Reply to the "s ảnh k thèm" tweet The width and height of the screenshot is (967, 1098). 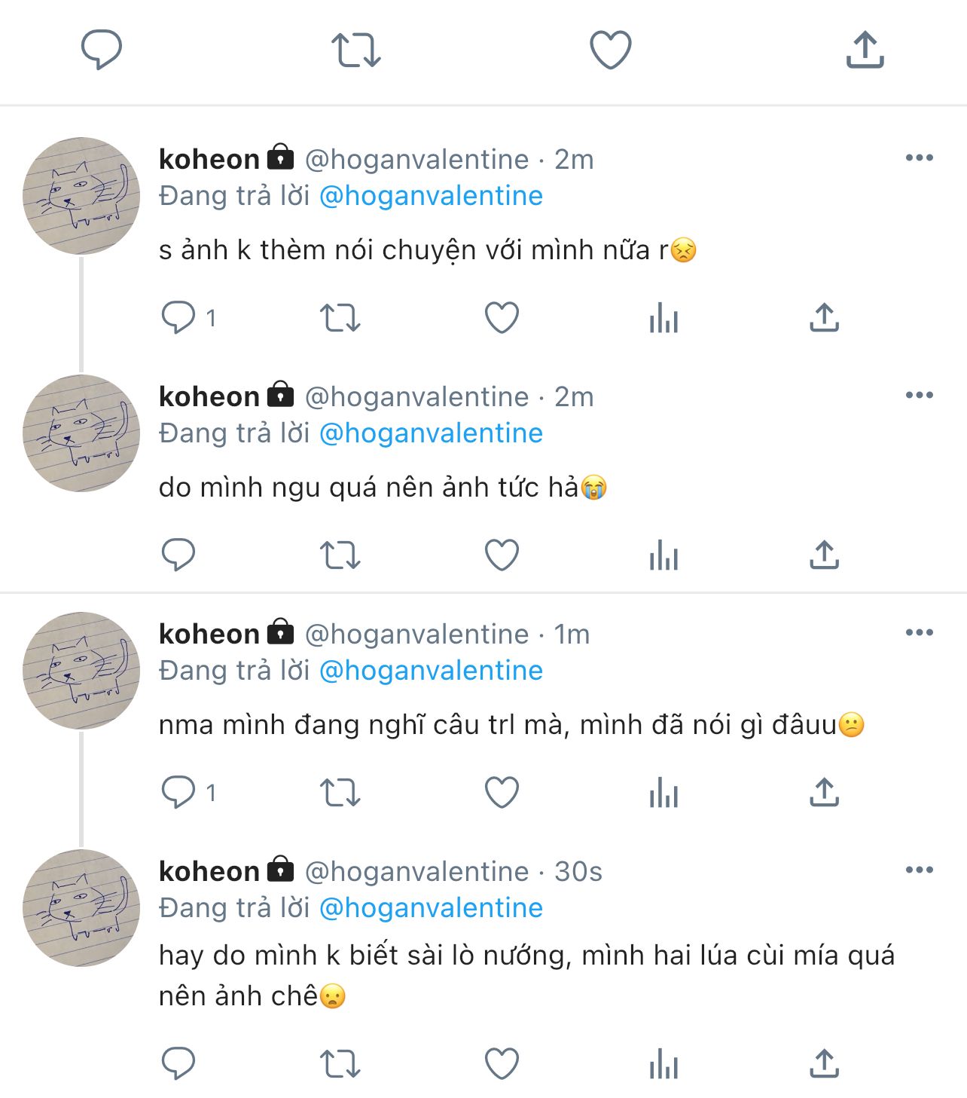point(178,317)
